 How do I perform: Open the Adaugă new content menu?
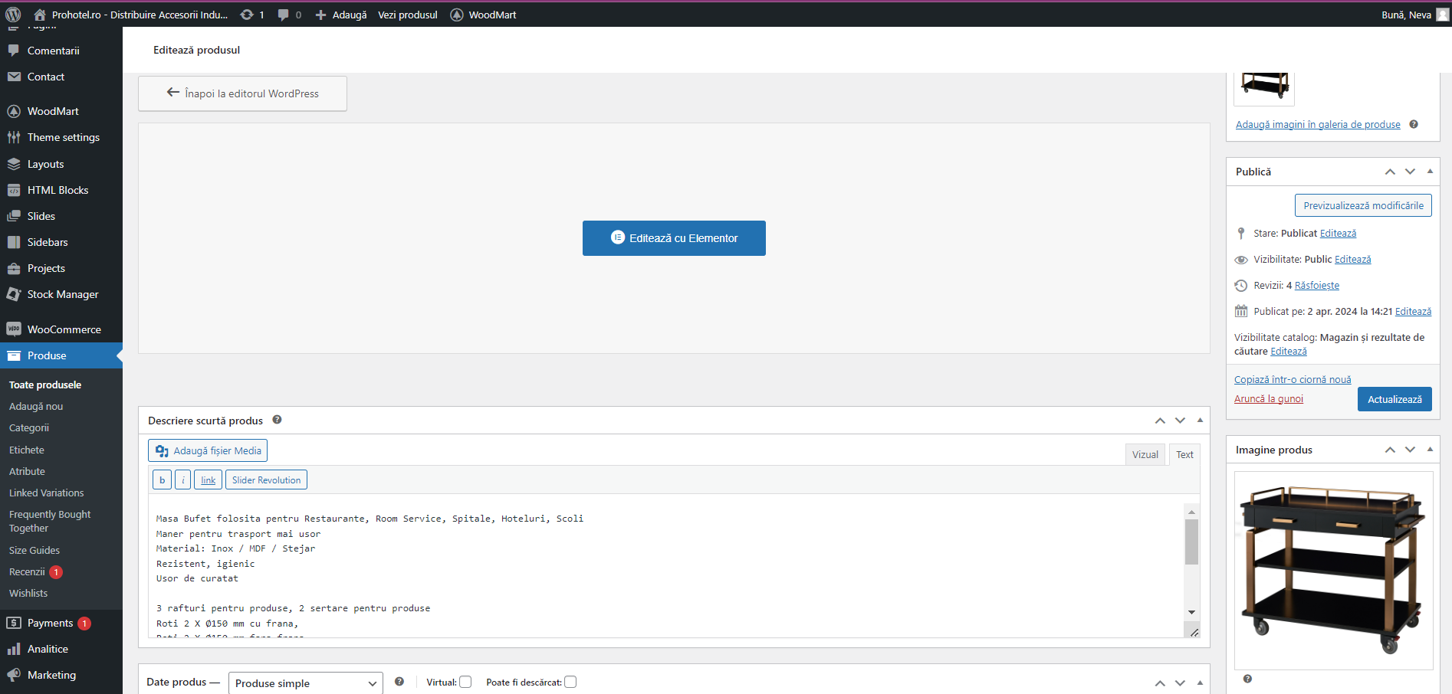[x=341, y=15]
